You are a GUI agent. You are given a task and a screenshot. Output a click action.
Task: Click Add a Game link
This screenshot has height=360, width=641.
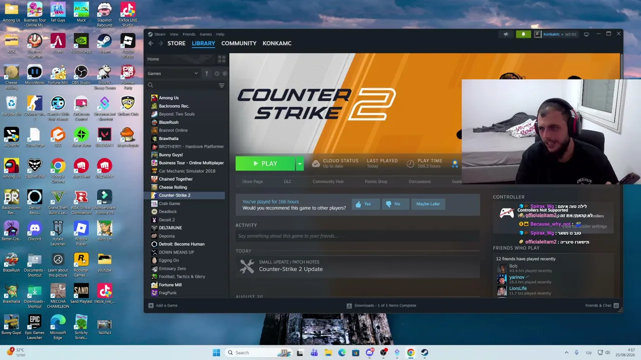pyautogui.click(x=166, y=305)
